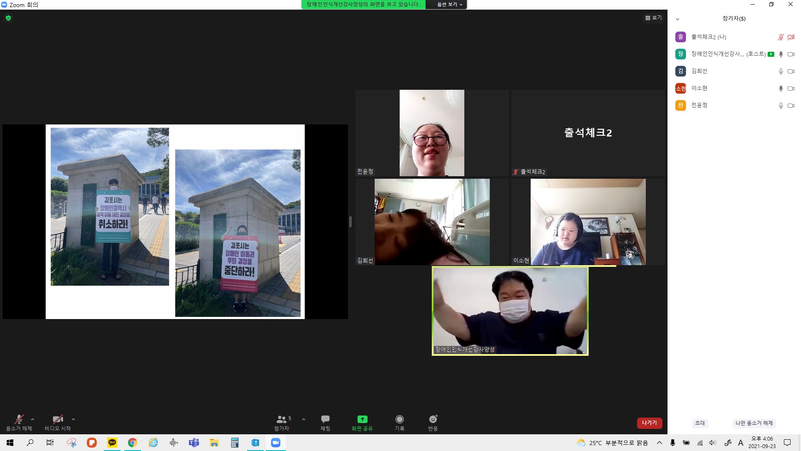Open the 반응 reactions icon
The image size is (801, 451).
(x=433, y=419)
